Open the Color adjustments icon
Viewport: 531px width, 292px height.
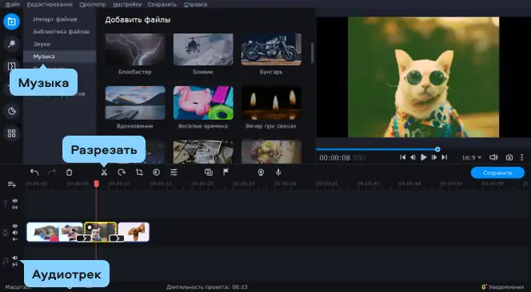(x=156, y=172)
